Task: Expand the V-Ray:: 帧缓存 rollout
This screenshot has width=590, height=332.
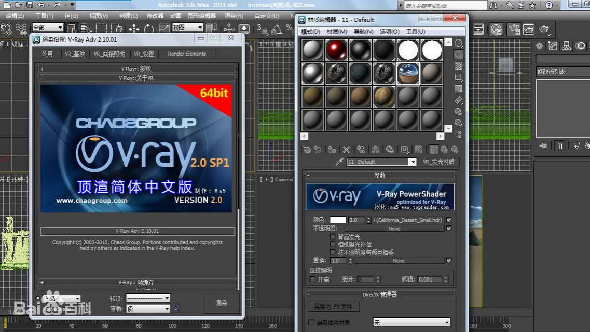Action: point(136,282)
